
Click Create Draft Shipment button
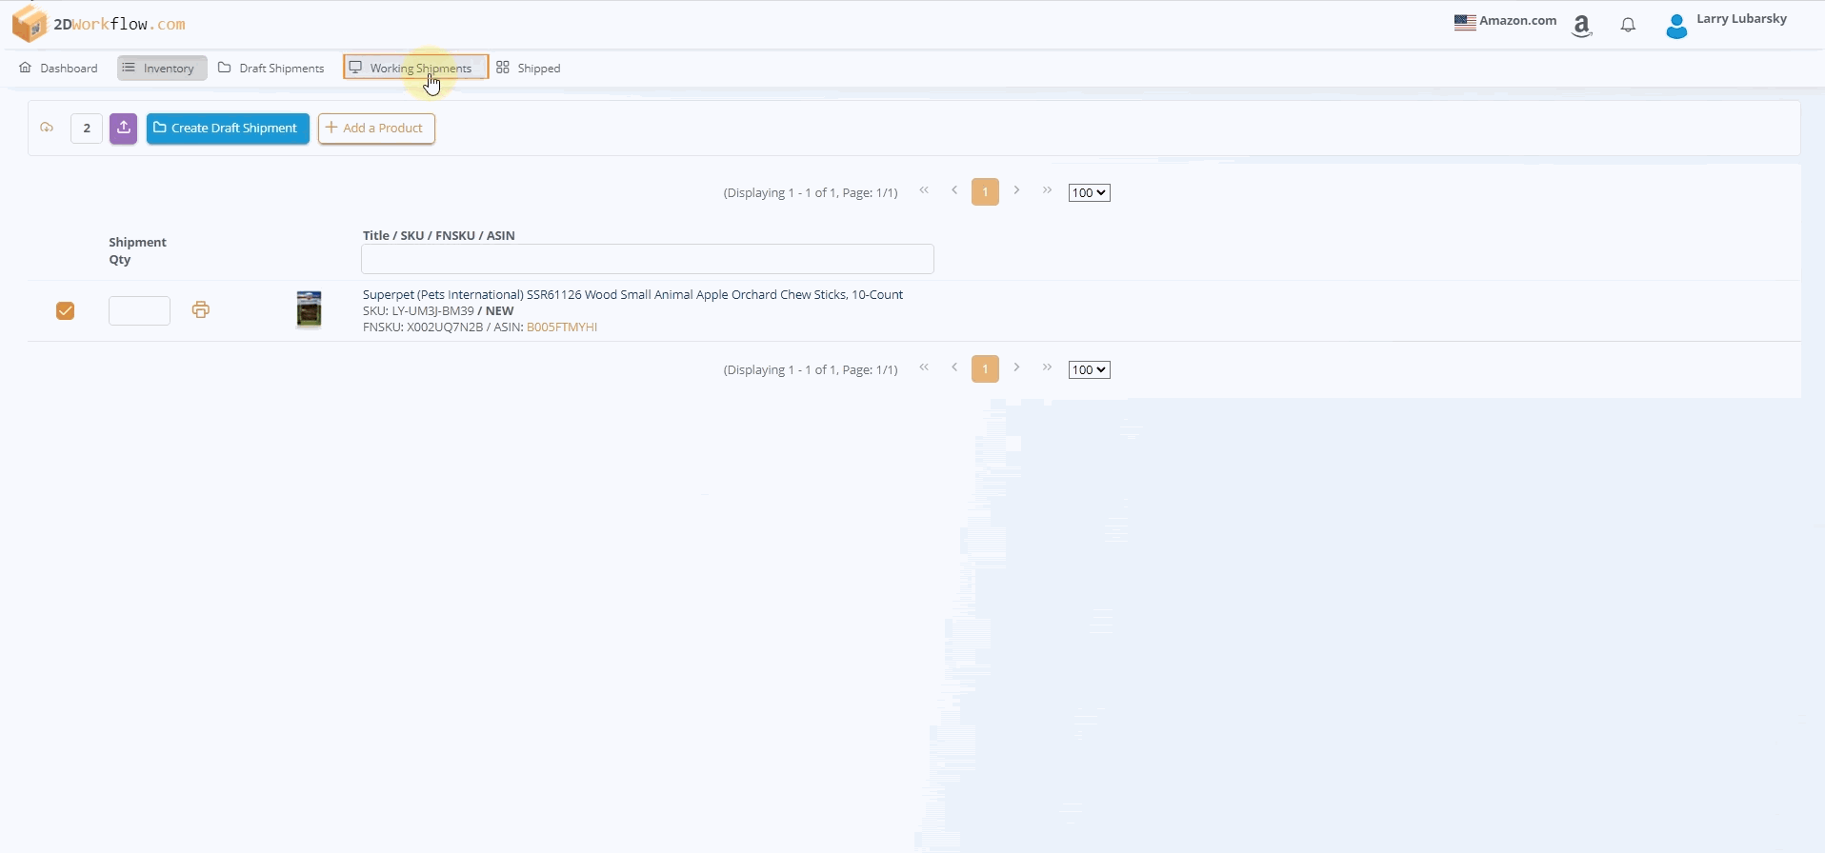coord(228,129)
